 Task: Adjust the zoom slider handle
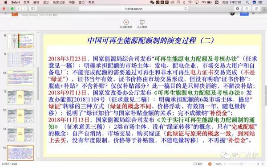click(241, 164)
